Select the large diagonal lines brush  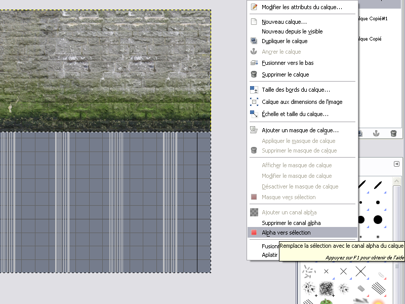tap(378, 288)
